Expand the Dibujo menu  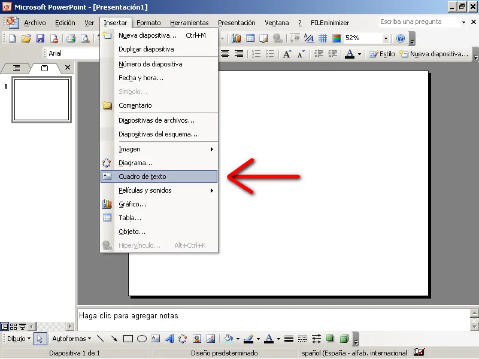[x=19, y=339]
